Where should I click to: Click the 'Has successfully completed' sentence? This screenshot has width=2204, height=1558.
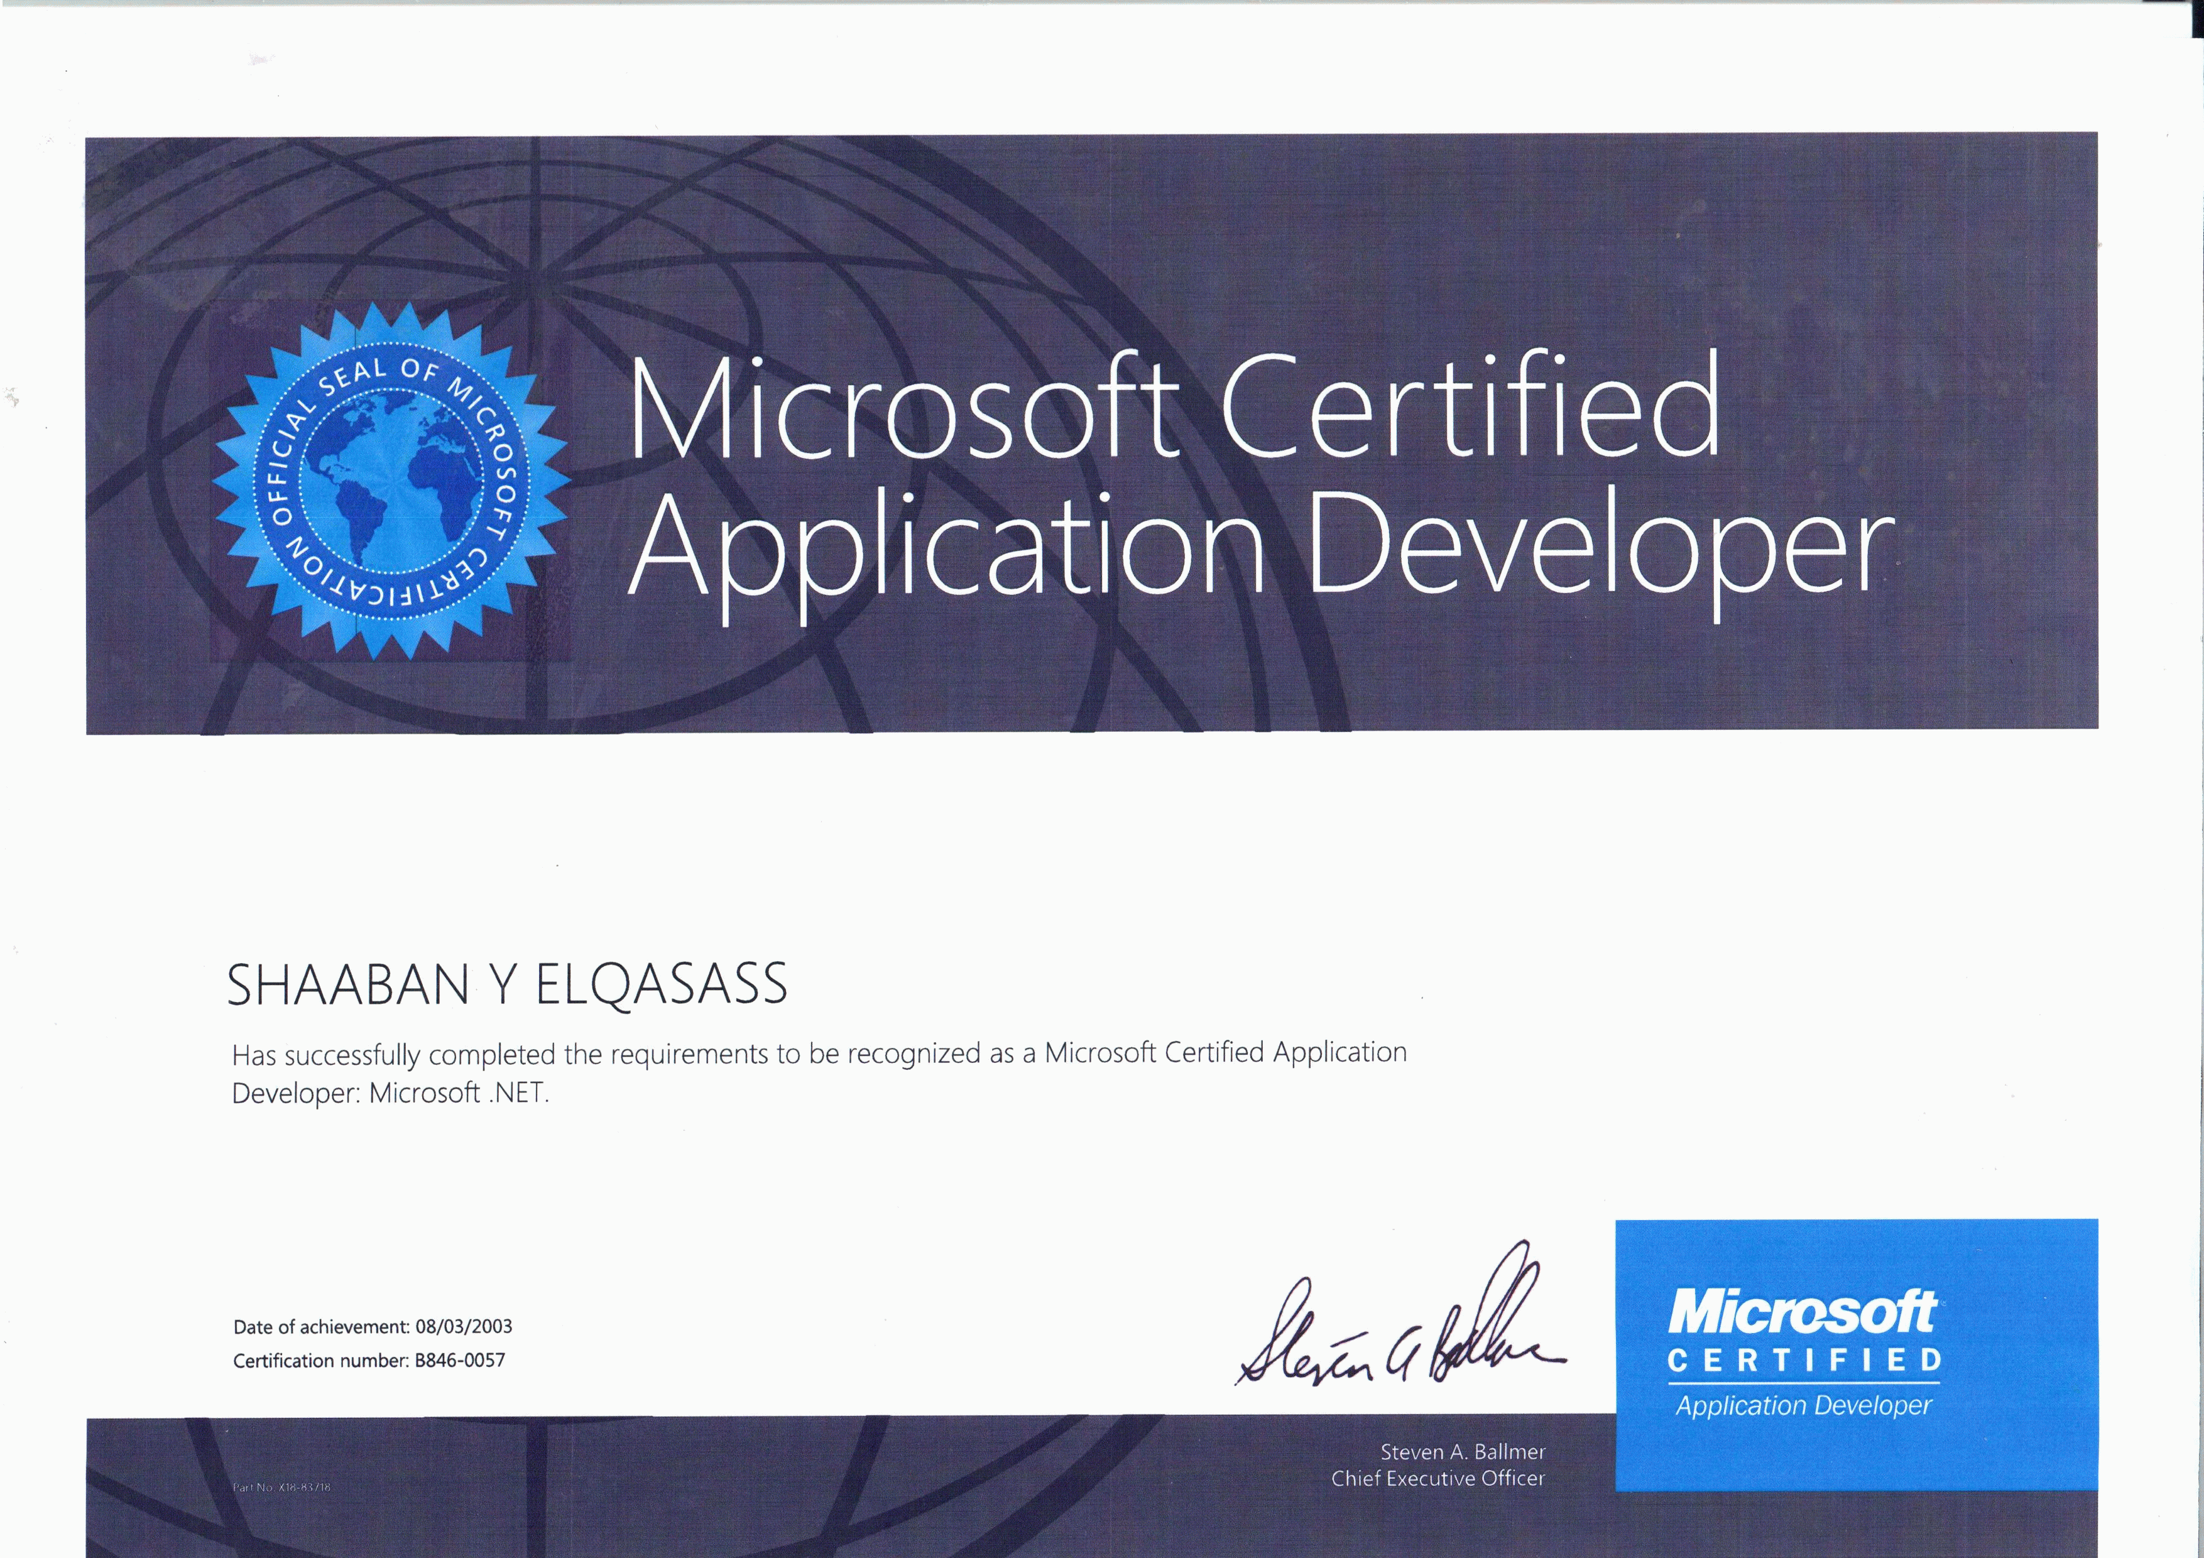pos(819,1054)
